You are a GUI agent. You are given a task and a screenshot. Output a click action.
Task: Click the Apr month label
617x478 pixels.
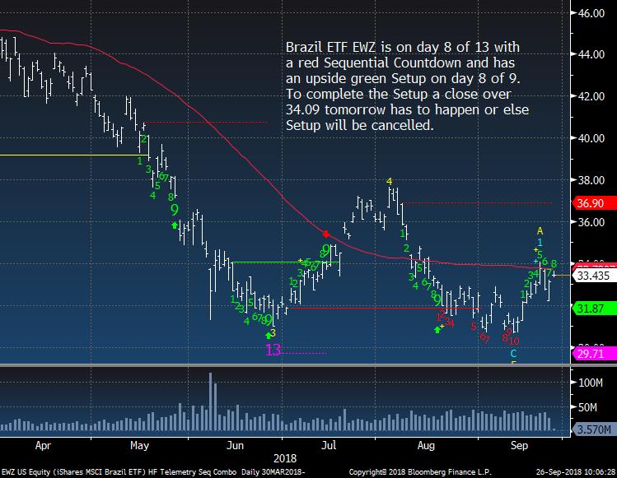[x=43, y=446]
